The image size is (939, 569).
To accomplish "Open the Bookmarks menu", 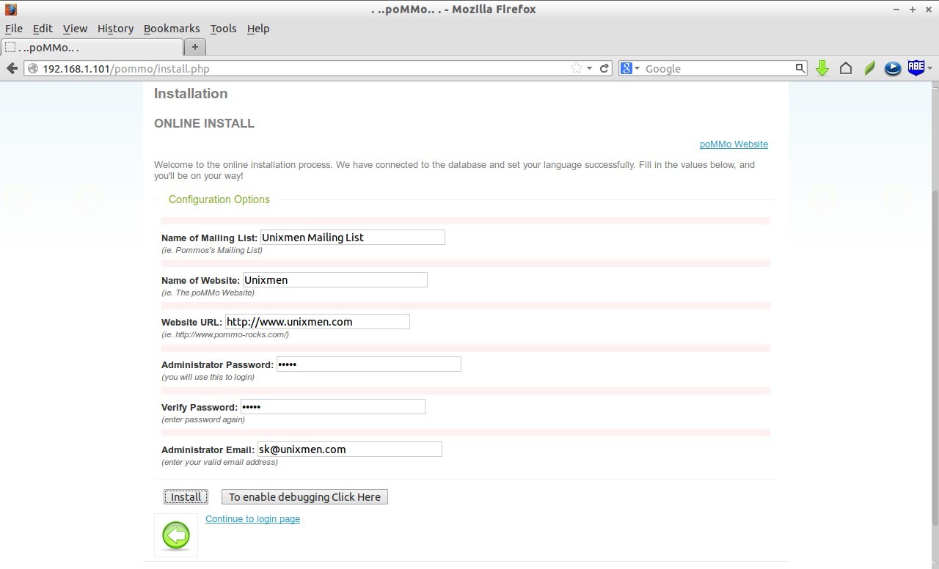I will pyautogui.click(x=172, y=29).
